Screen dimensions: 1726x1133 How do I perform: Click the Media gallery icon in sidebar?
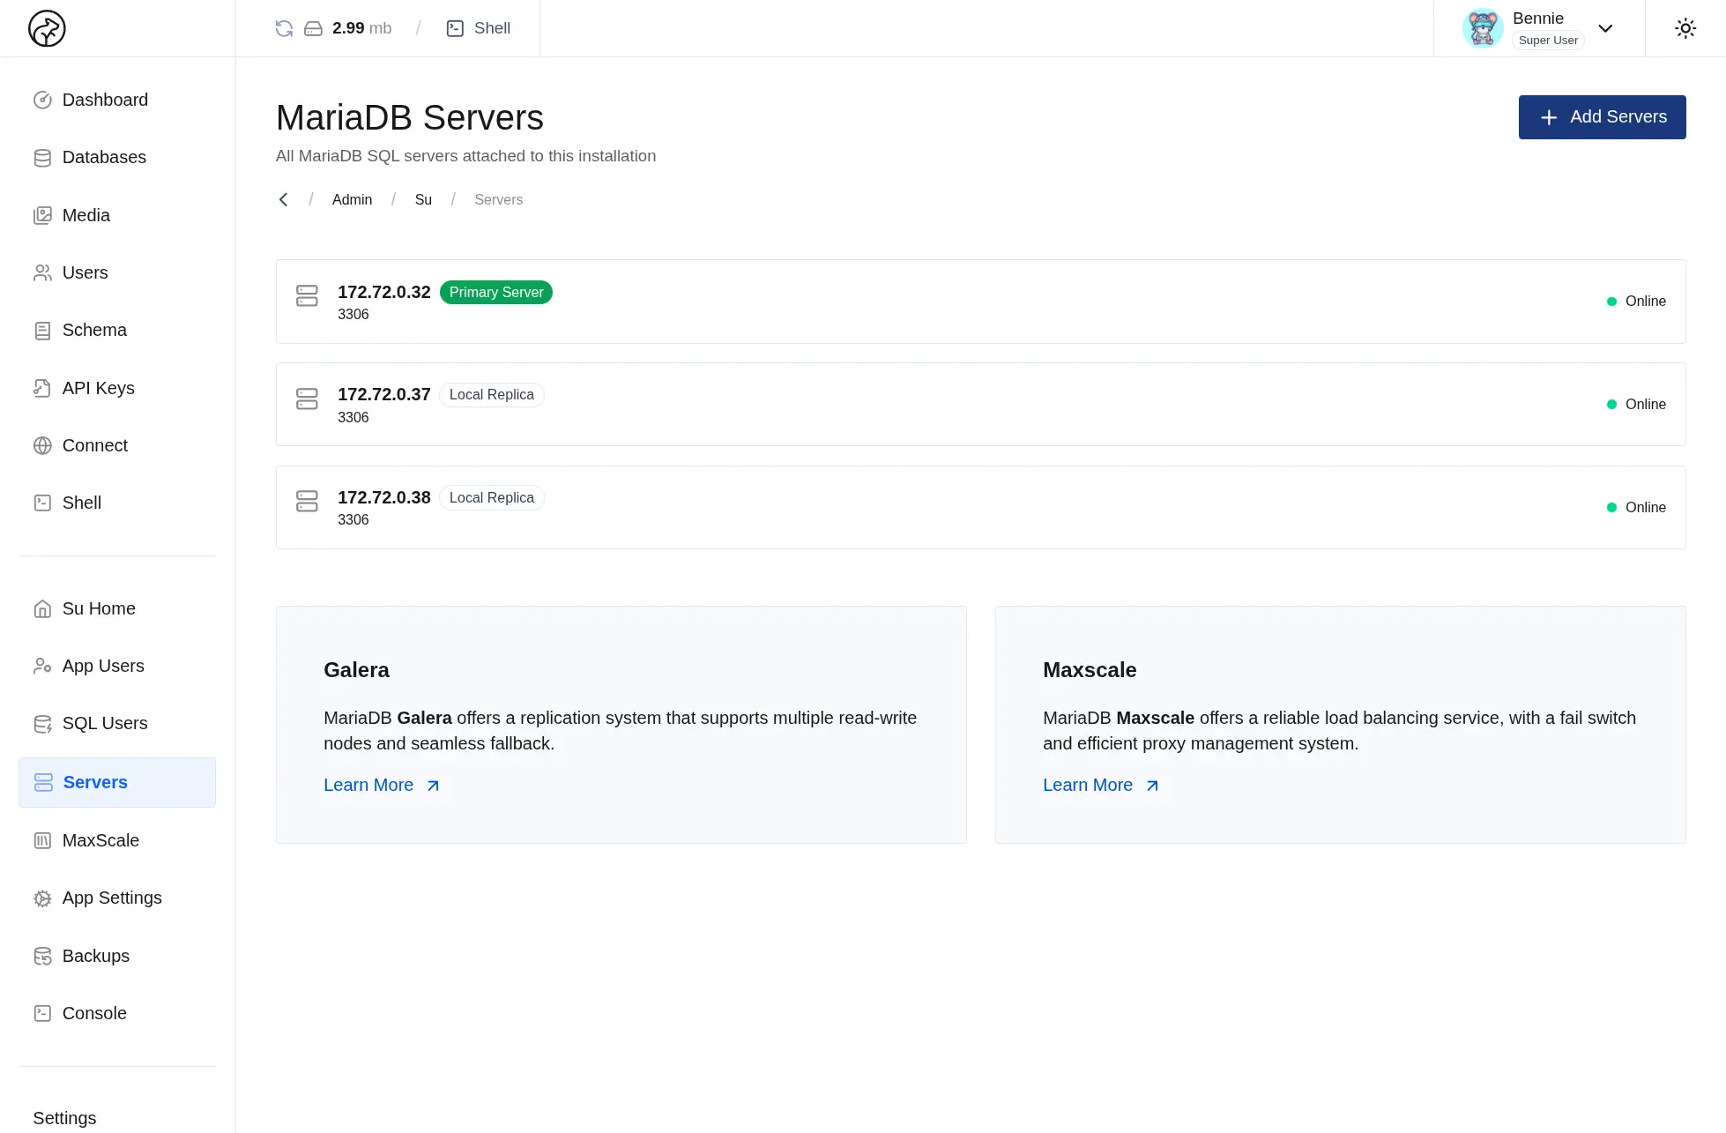(42, 215)
